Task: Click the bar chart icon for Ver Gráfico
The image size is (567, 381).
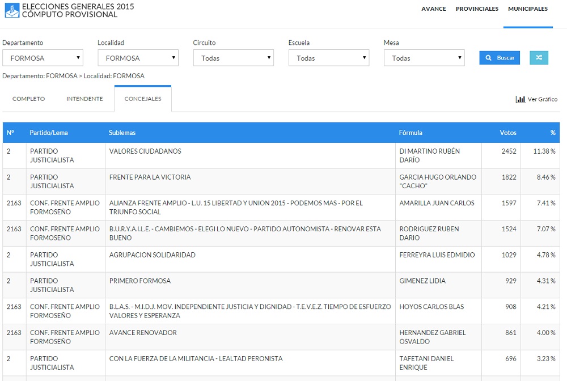Action: [520, 99]
